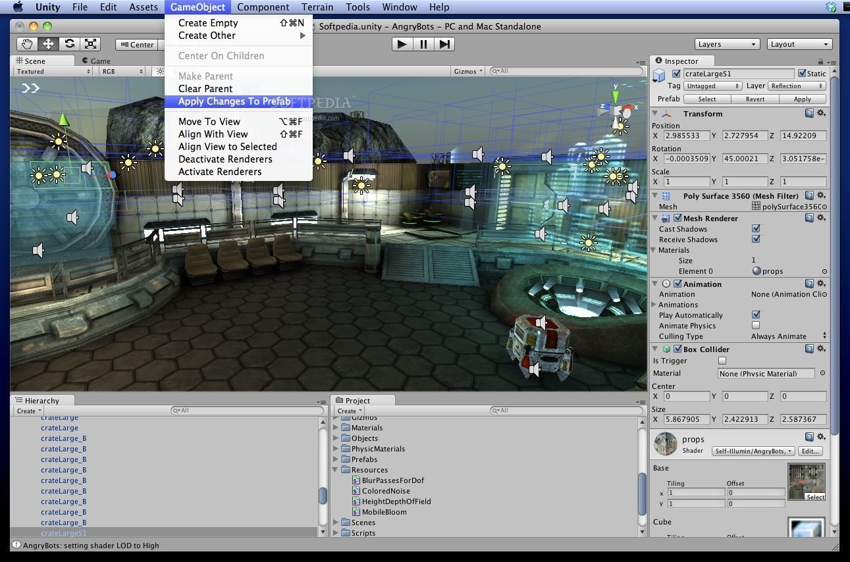The height and width of the screenshot is (562, 850).
Task: Click the prefab Revert button
Action: [x=755, y=99]
